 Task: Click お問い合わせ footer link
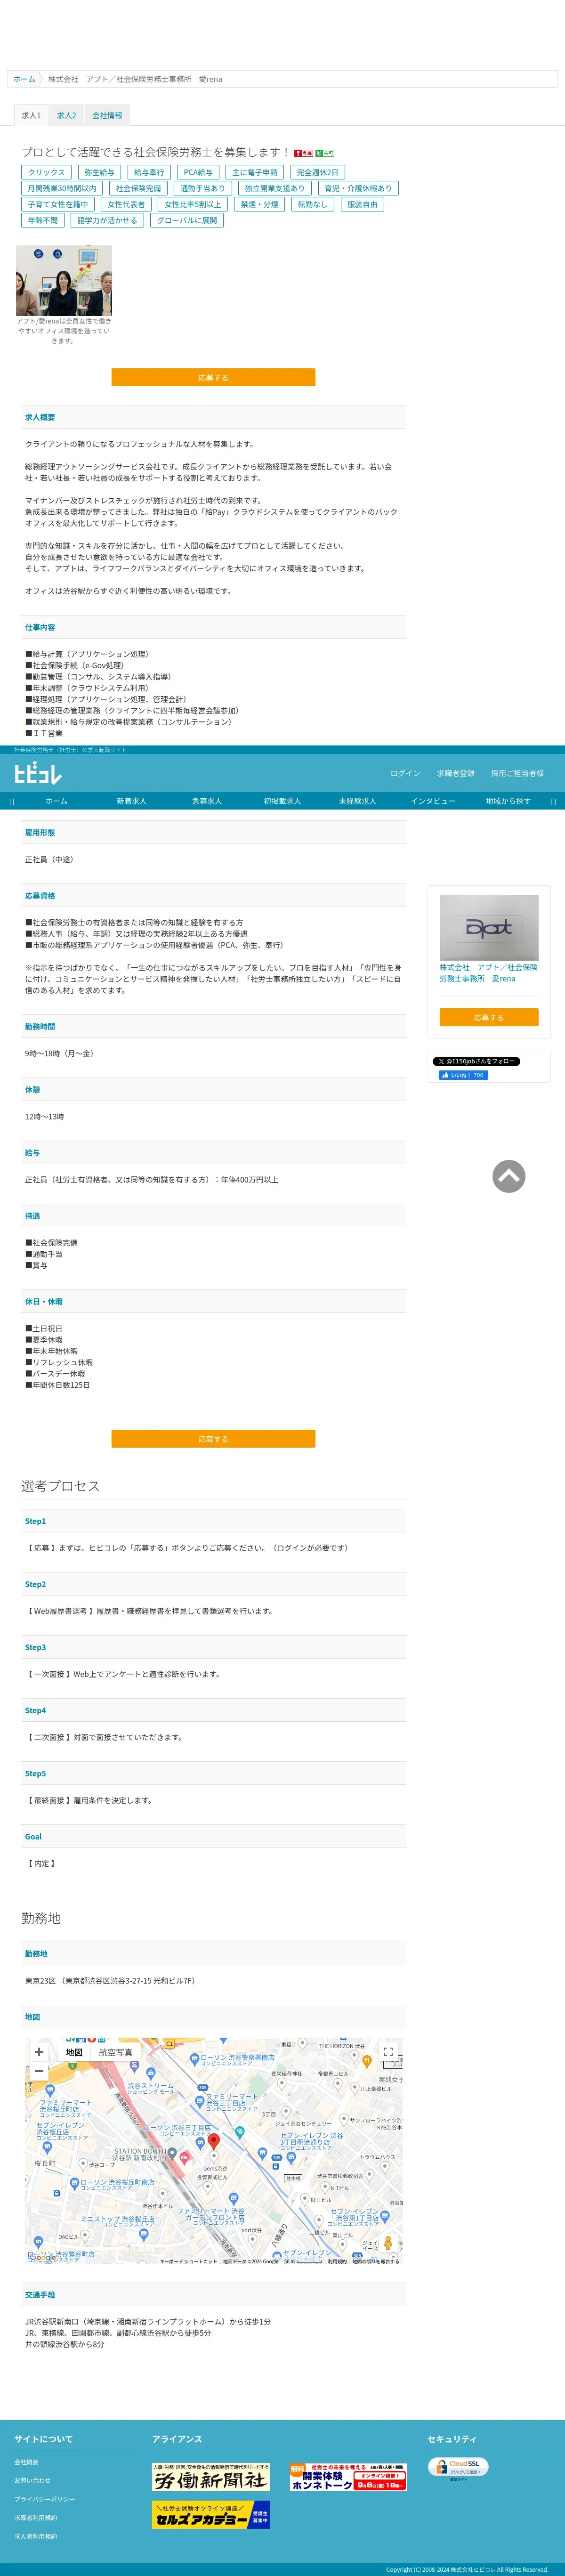(x=32, y=2481)
